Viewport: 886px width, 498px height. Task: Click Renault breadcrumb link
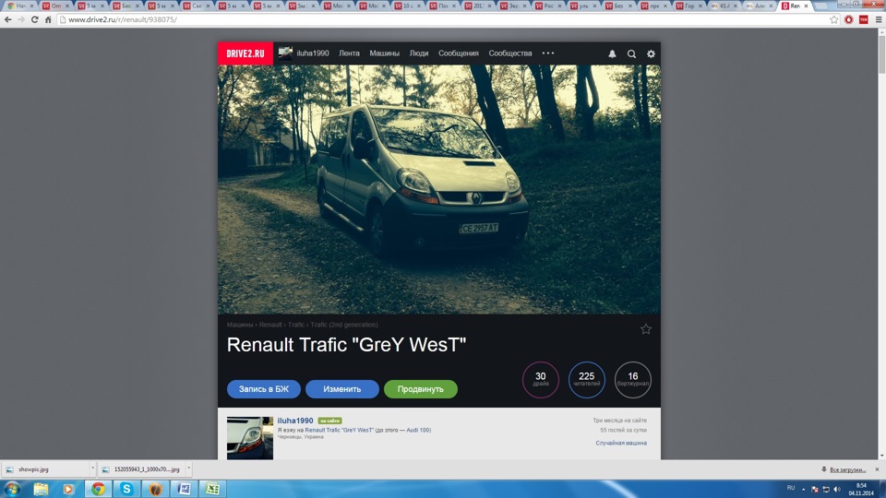[270, 325]
